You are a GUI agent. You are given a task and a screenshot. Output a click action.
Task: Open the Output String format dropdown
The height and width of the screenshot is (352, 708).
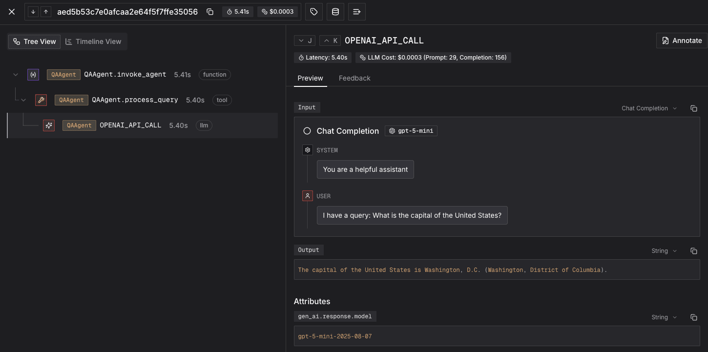coord(664,251)
